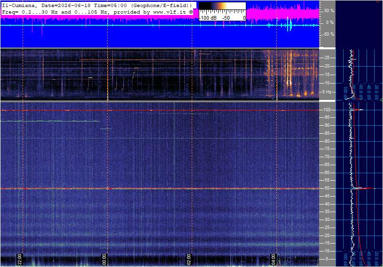
Task: Click the 55 frequency axis label
Action: click(327, 180)
